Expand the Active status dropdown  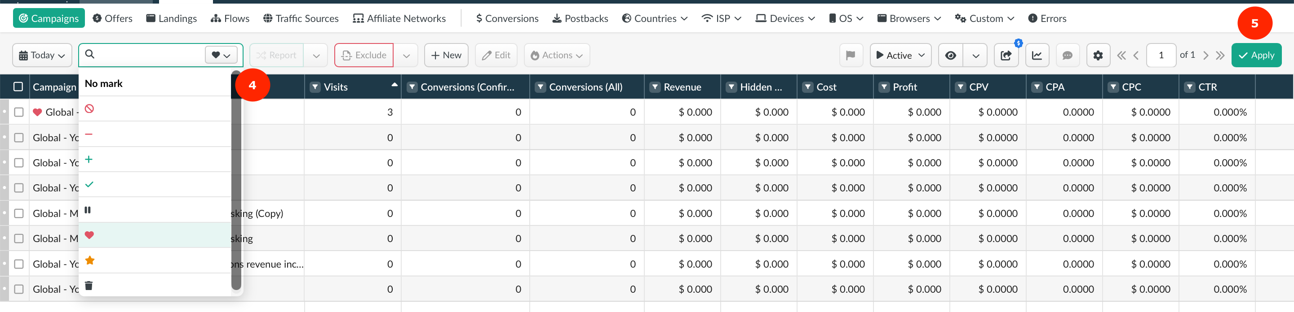[900, 55]
